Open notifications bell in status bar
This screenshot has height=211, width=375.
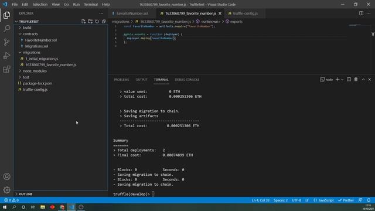369,200
